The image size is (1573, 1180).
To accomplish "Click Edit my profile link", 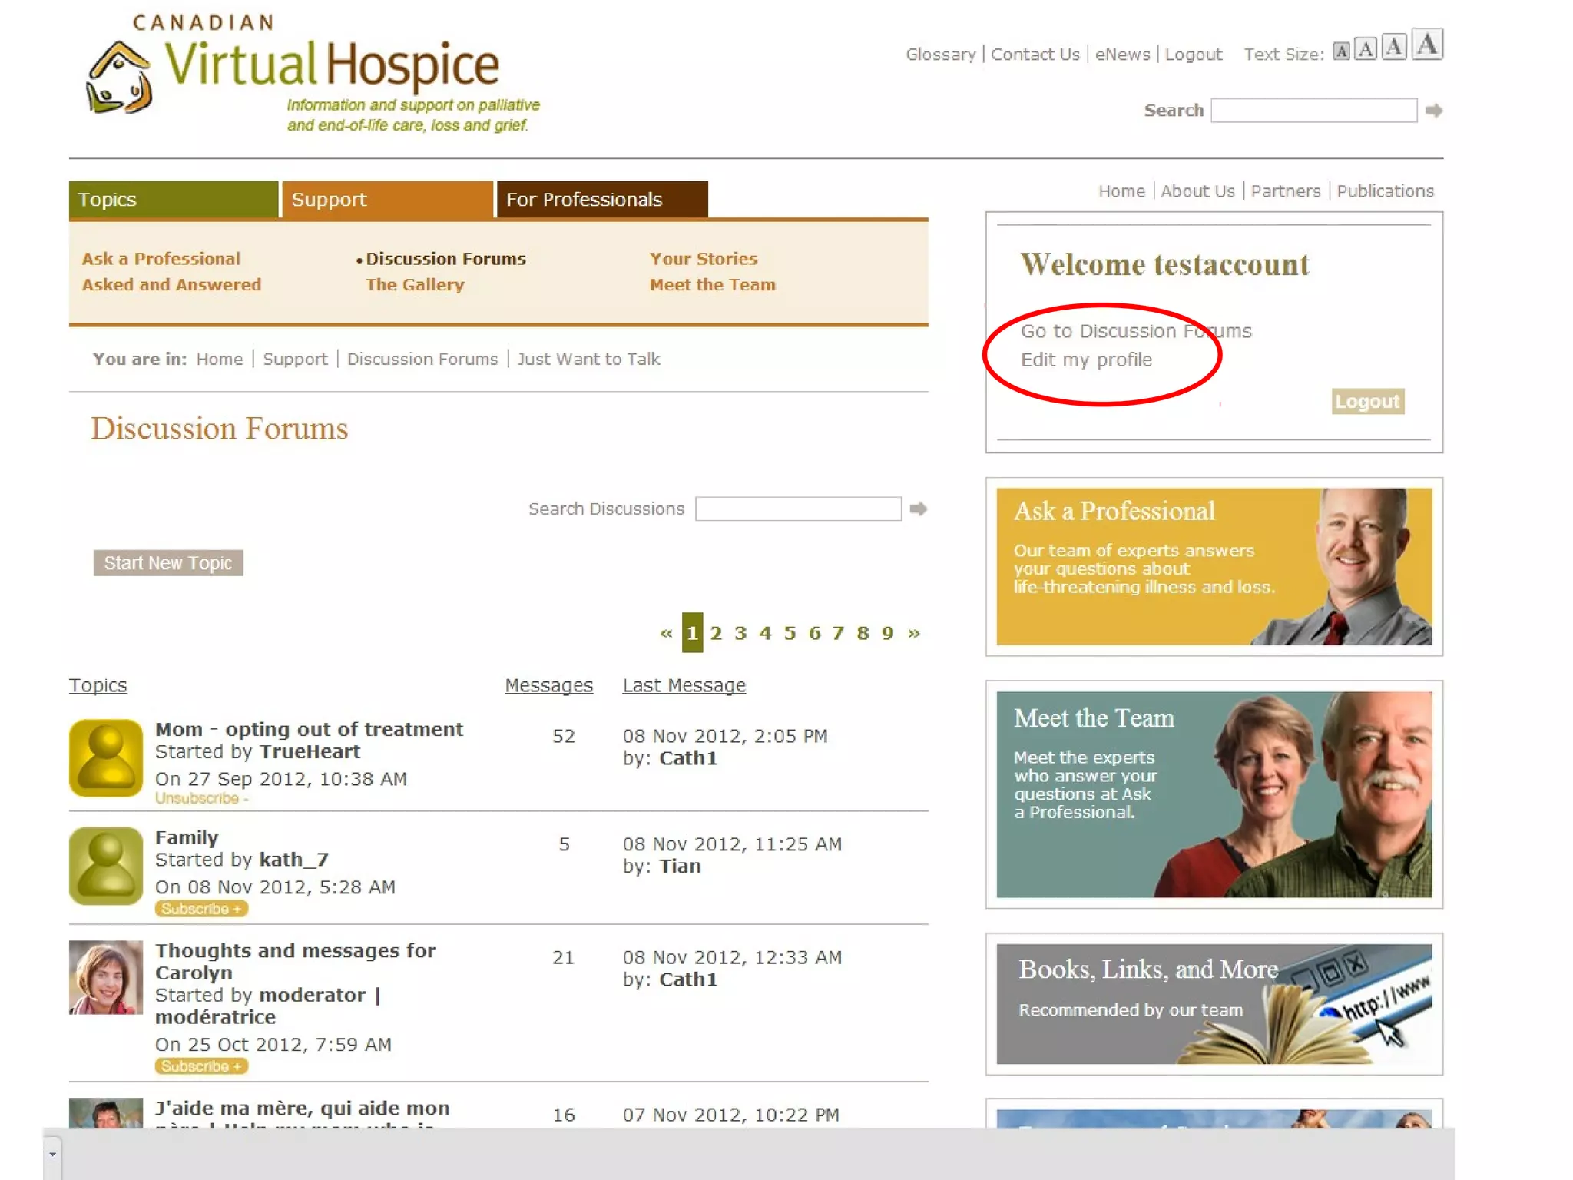I will pyautogui.click(x=1086, y=360).
